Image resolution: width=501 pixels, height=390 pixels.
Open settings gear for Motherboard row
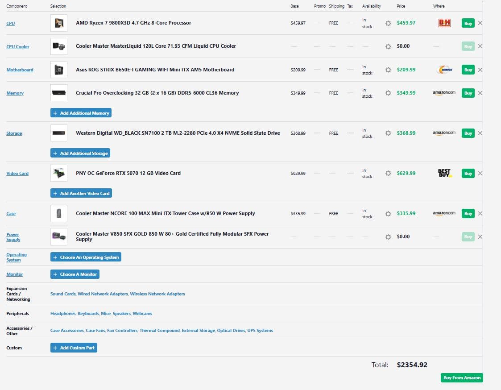[388, 70]
